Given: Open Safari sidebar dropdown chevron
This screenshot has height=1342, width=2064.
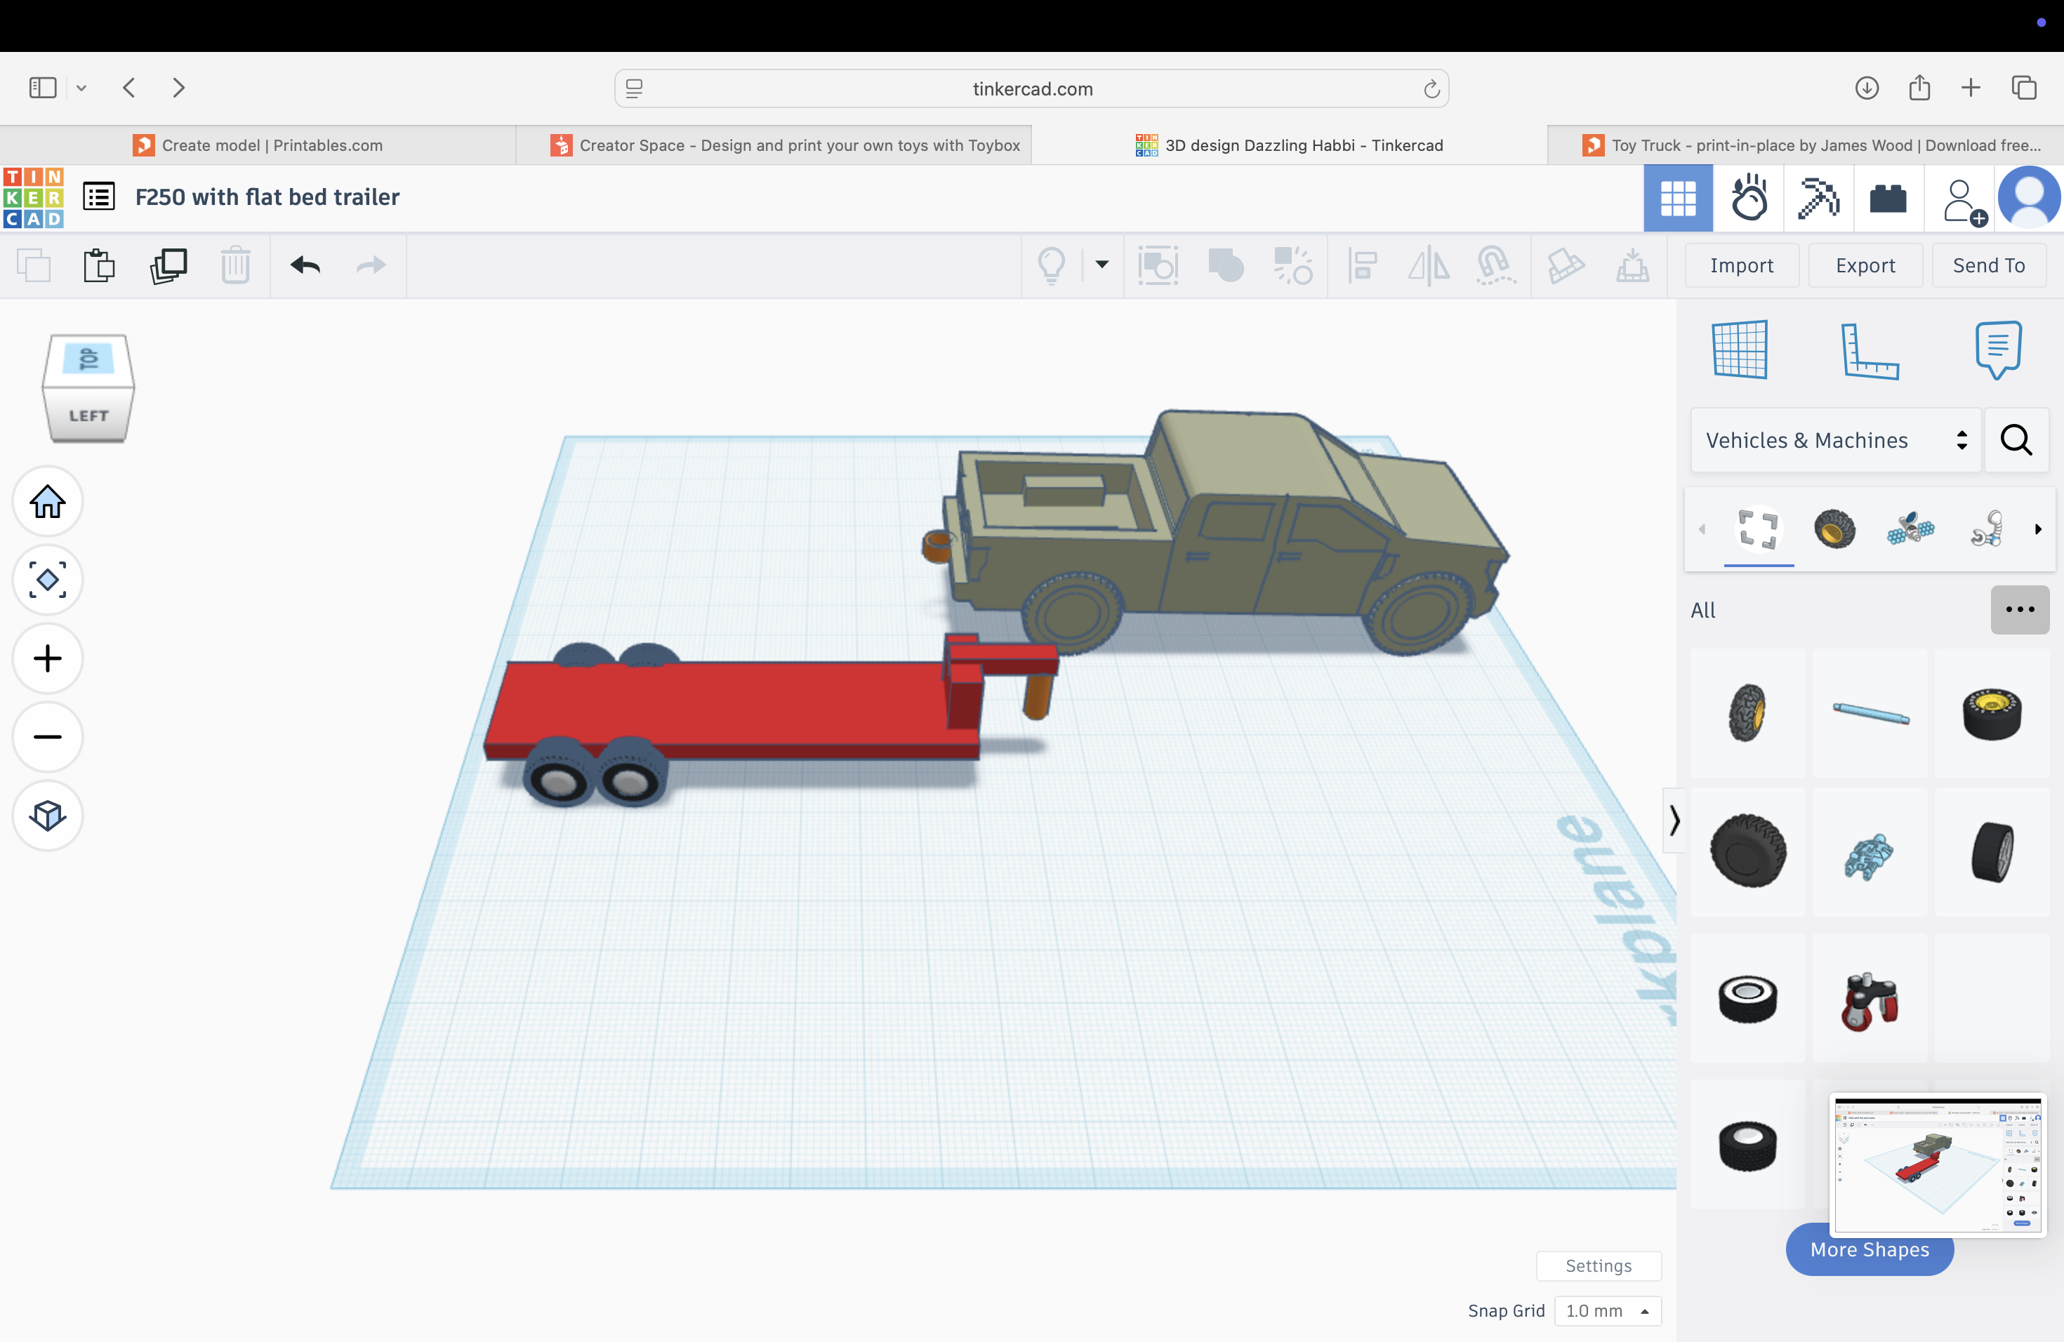Looking at the screenshot, I should [81, 88].
